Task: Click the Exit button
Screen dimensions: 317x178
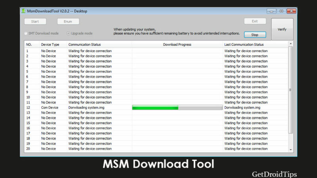Action: click(x=255, y=21)
